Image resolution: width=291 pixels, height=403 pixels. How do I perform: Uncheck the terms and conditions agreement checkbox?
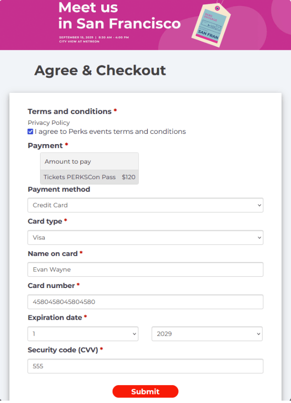(x=30, y=132)
